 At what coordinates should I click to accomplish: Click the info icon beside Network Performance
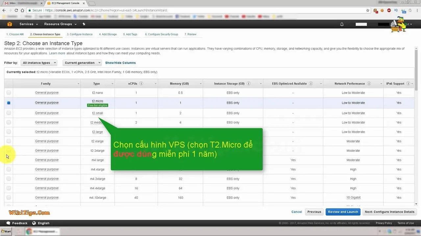(369, 84)
